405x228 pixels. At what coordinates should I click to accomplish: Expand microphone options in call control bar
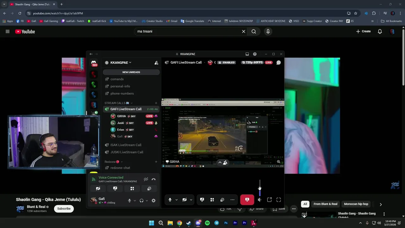tap(177, 200)
